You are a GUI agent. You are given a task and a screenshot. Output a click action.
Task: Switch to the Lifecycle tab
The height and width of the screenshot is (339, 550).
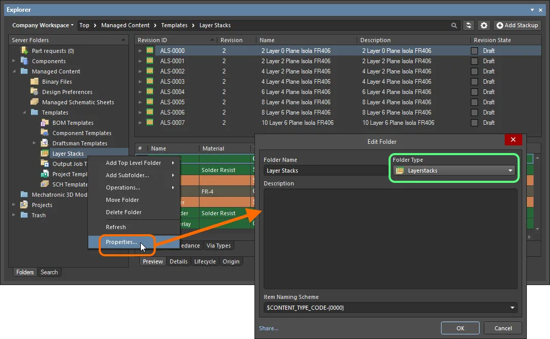(x=205, y=261)
